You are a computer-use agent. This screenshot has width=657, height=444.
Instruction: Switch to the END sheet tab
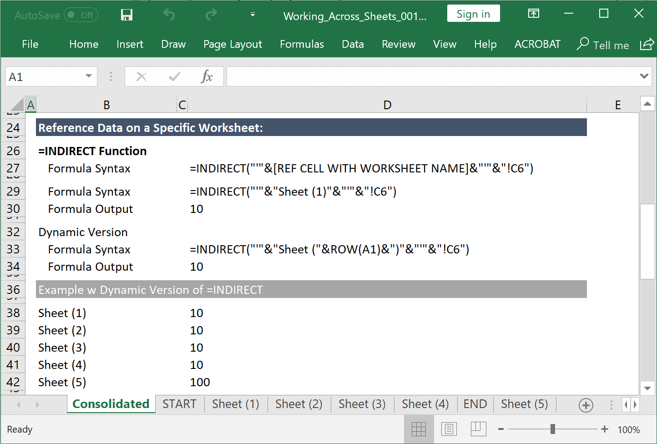pos(475,404)
